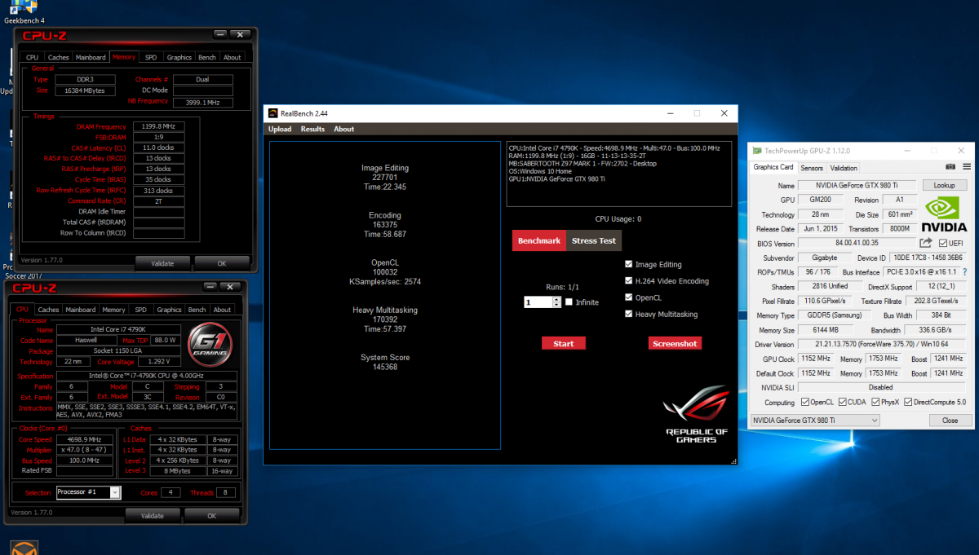Screen dimensions: 979x555
Task: Click Validate in CPU-Z memory timings window
Action: tap(162, 263)
